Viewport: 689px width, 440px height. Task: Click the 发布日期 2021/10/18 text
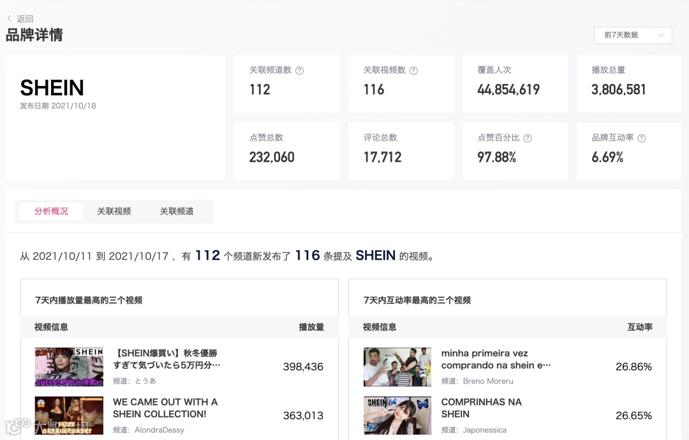58,106
